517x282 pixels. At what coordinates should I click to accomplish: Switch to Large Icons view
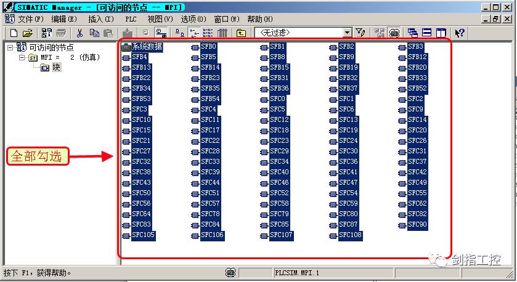pos(180,33)
